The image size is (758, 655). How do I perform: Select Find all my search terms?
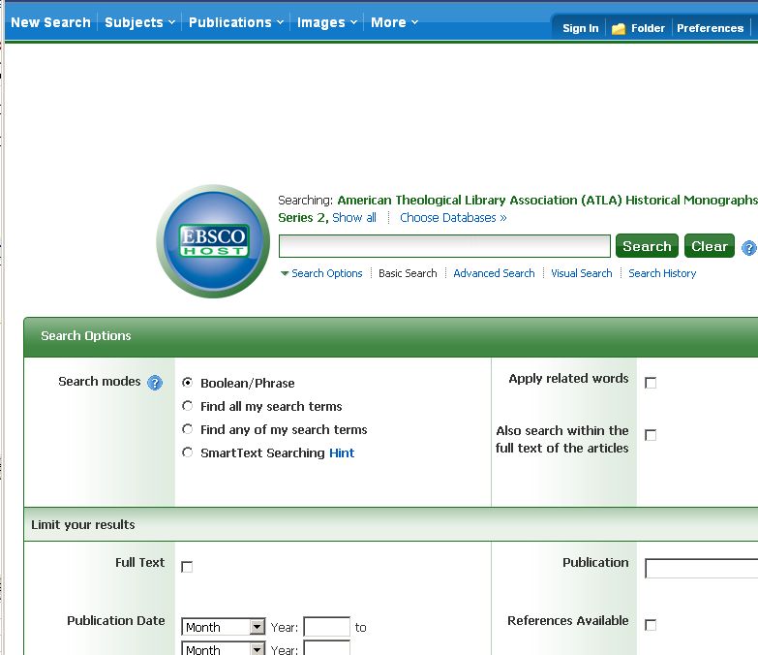(x=188, y=406)
